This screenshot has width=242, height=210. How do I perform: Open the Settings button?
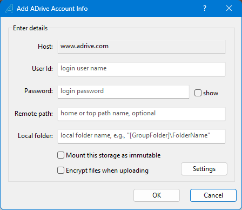click(x=204, y=169)
